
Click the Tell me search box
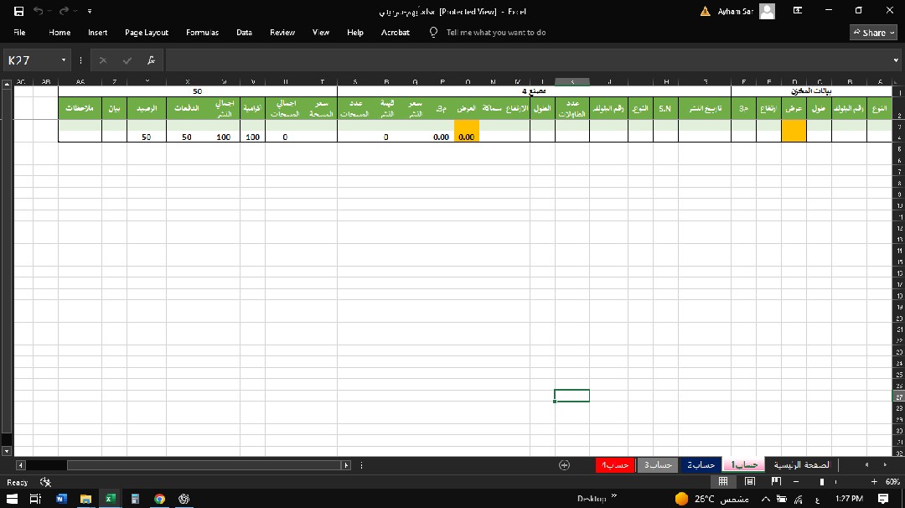click(495, 33)
